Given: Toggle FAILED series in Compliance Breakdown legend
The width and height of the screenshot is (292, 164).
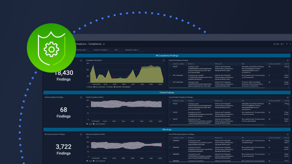Looking at the screenshot, I should (x=90, y=87).
